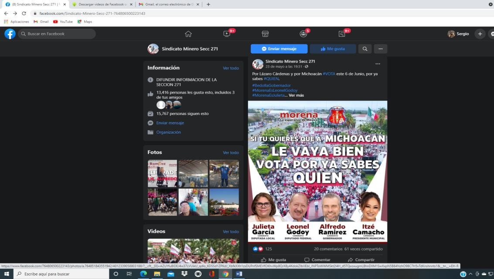Toggle the Me gusta page like button
This screenshot has width=494, height=279.
point(332,49)
